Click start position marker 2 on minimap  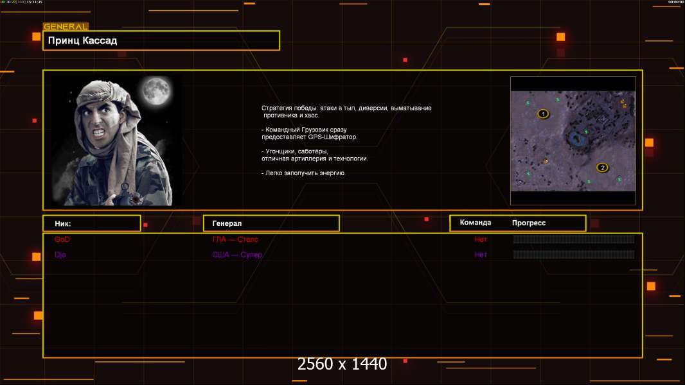pos(603,167)
